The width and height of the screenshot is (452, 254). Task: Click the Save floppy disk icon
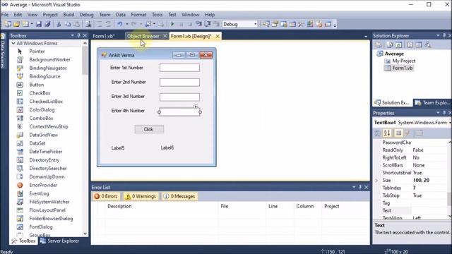[x=39, y=24]
